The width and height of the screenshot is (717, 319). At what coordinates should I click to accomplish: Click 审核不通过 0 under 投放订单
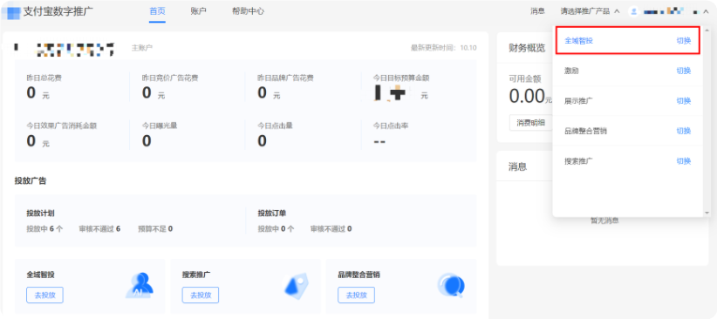(331, 228)
